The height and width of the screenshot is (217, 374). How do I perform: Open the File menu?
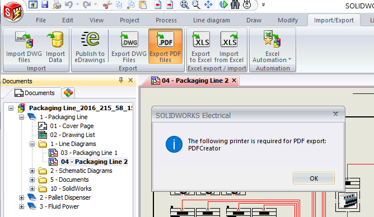[41, 20]
